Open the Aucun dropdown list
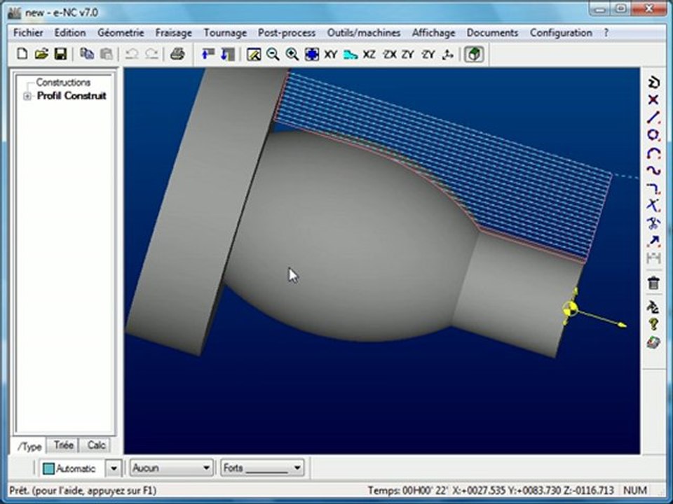This screenshot has height=504, width=673. tap(171, 468)
